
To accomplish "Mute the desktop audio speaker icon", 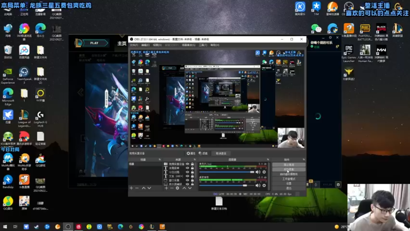I will [258, 185].
